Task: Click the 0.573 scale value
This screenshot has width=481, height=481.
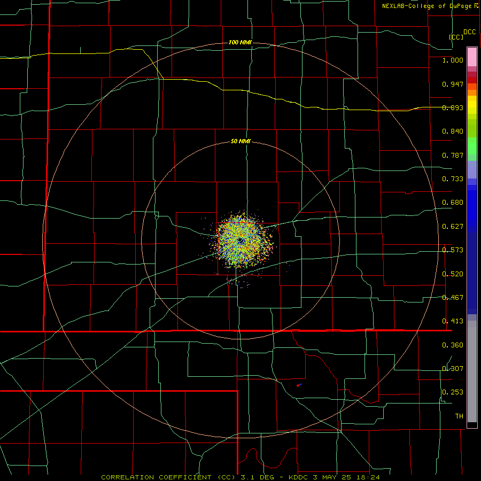Action: tap(453, 250)
